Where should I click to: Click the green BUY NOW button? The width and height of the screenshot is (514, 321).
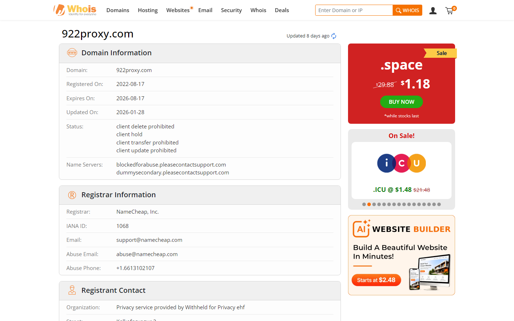[402, 102]
